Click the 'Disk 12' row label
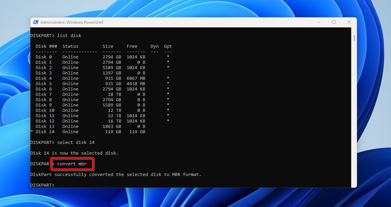391x207 pixels. [x=45, y=121]
